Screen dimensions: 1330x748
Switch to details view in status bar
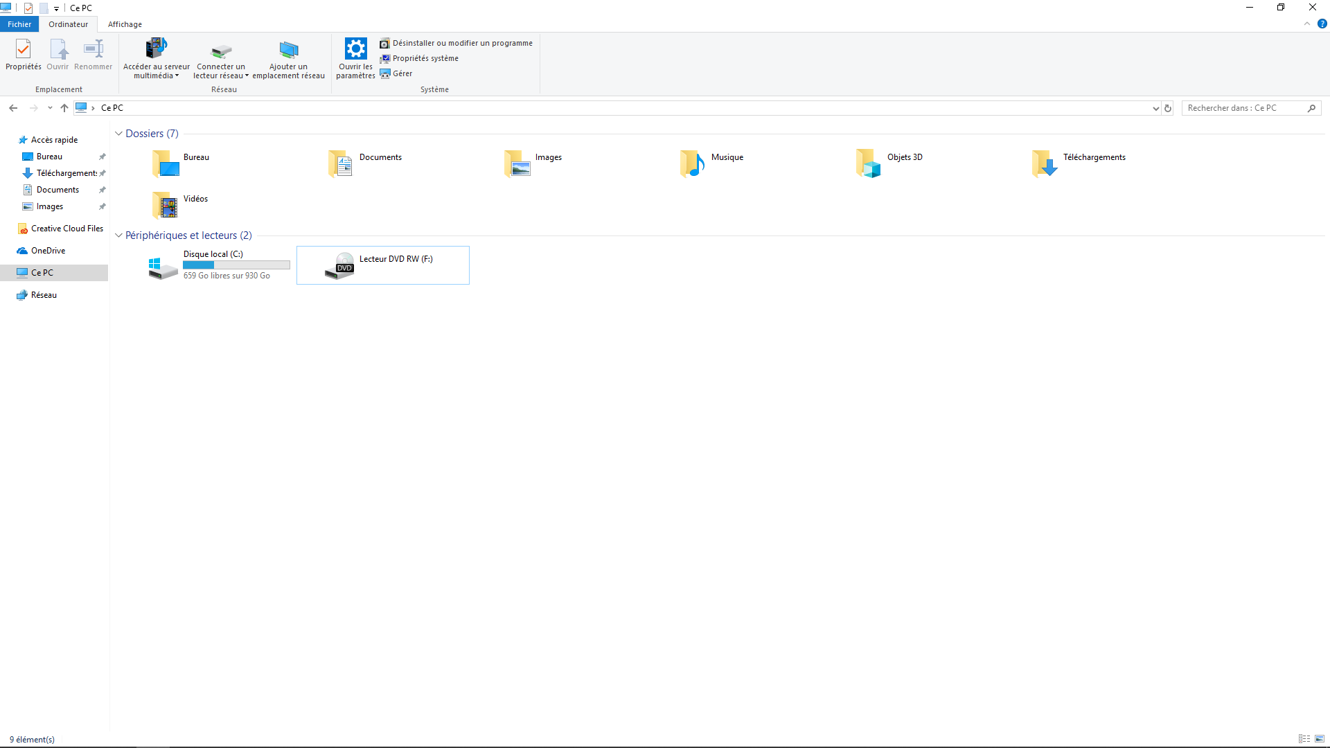pos(1304,739)
